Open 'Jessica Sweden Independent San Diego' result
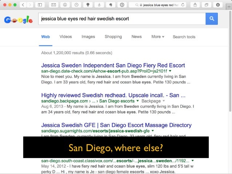Image resolution: width=232 pixels, height=174 pixels. [113, 65]
